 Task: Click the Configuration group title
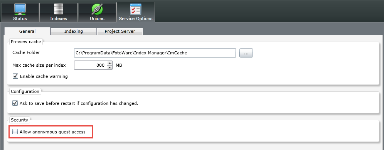point(25,91)
